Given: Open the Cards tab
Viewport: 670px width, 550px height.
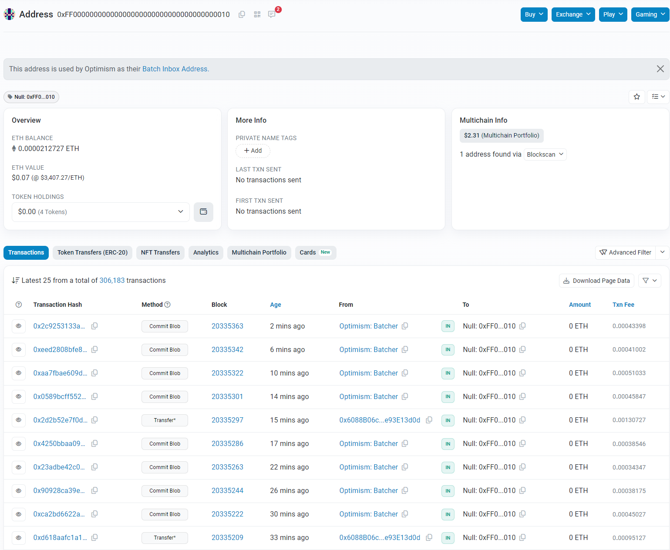Looking at the screenshot, I should click(x=315, y=252).
